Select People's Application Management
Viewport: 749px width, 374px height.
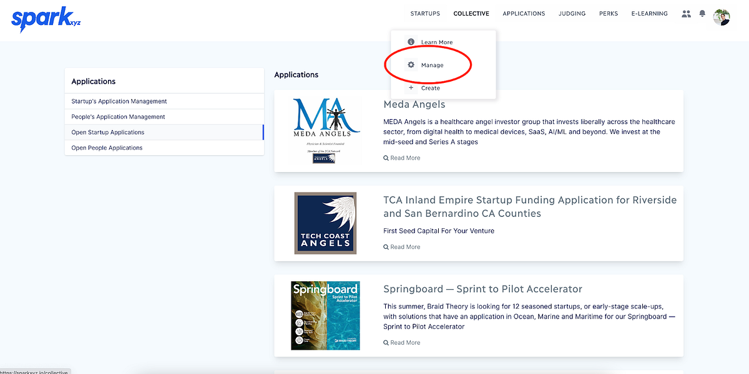coord(117,117)
